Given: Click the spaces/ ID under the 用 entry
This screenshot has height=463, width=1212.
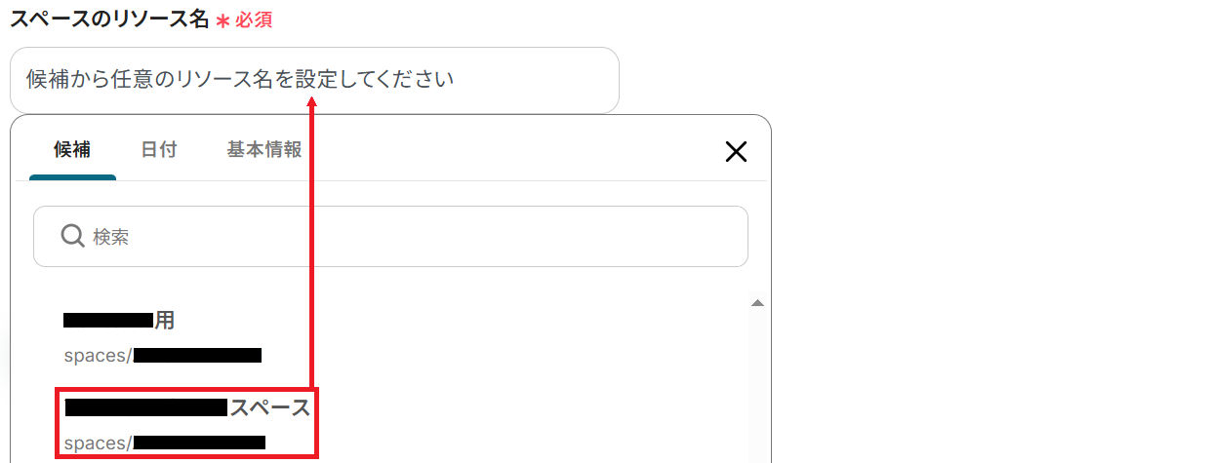Looking at the screenshot, I should tap(163, 355).
